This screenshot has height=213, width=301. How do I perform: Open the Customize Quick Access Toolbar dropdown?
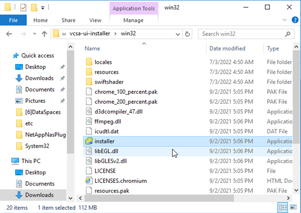point(43,8)
